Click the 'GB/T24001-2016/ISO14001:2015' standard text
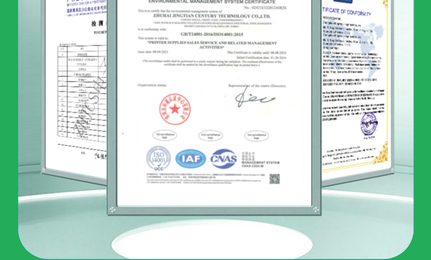This screenshot has height=260, width=431. [x=212, y=34]
